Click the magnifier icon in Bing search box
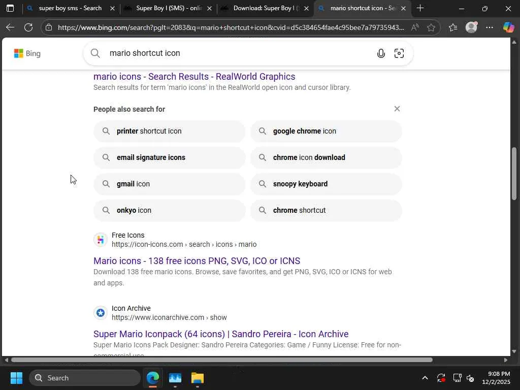The image size is (520, 390). coord(95,53)
